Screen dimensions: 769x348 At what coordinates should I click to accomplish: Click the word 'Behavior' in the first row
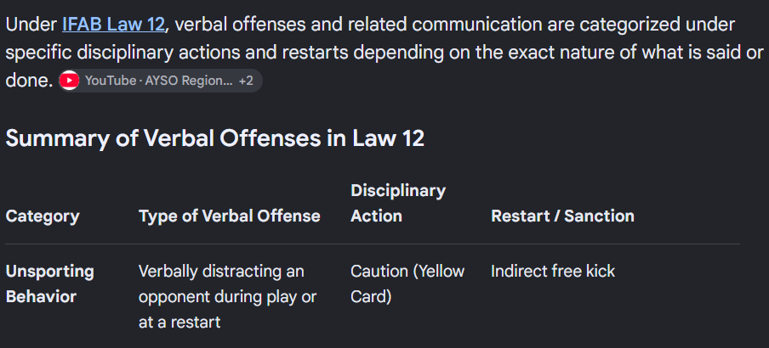[x=41, y=296]
